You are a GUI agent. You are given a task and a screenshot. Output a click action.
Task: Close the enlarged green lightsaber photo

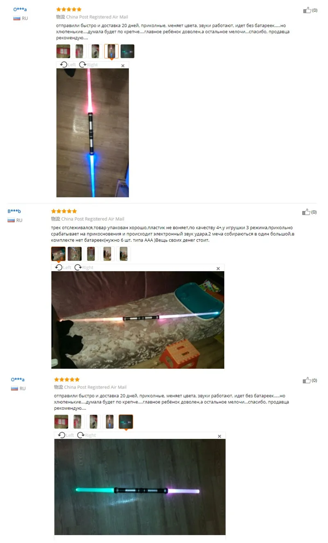click(219, 436)
